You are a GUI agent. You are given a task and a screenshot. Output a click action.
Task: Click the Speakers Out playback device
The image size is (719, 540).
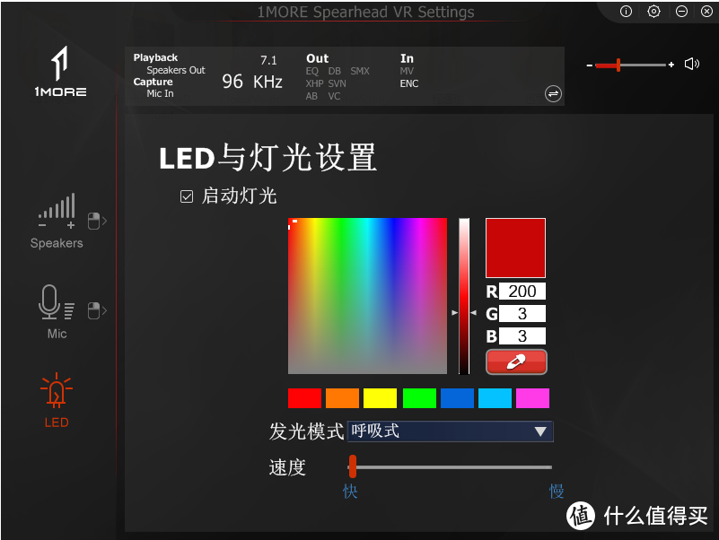click(176, 70)
